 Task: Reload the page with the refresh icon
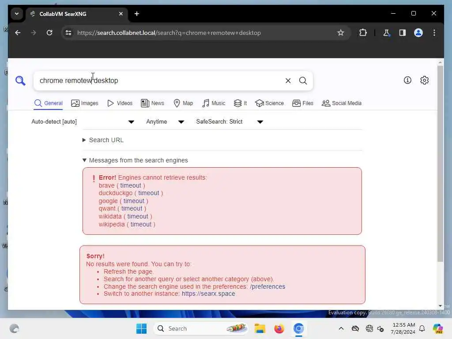[x=49, y=33]
